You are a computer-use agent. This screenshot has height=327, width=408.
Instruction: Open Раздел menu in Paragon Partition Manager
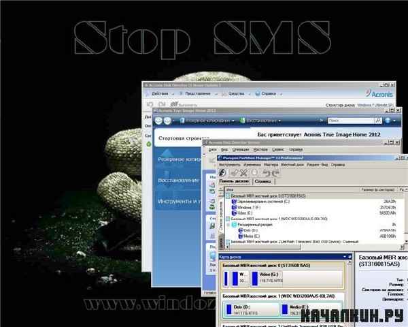tap(313, 165)
